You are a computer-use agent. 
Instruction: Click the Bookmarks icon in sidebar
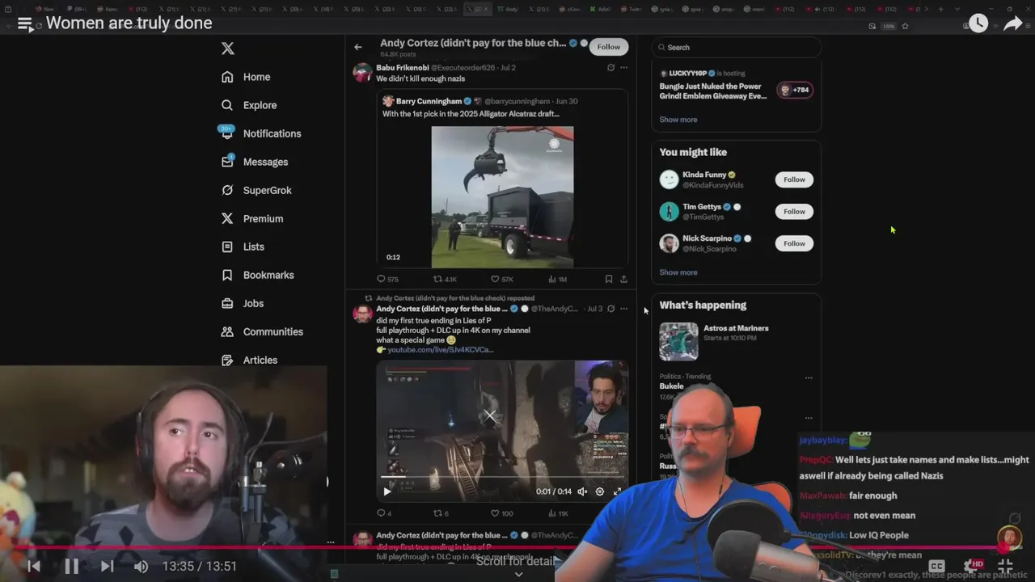(227, 275)
